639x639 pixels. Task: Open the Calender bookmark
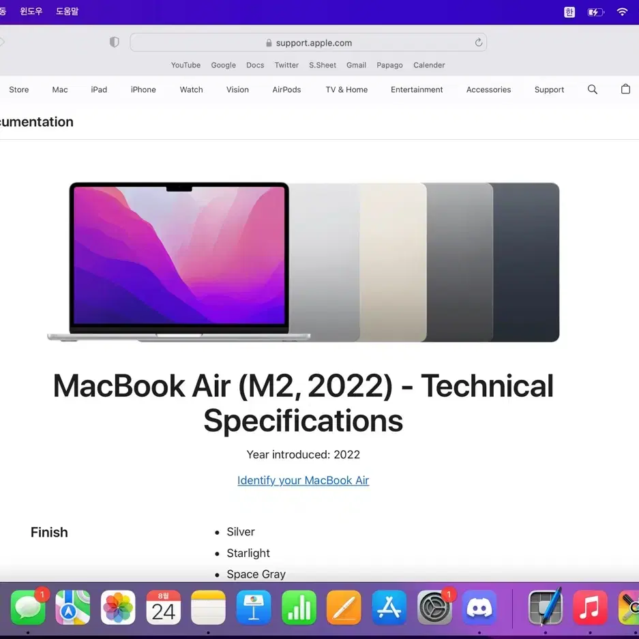429,65
